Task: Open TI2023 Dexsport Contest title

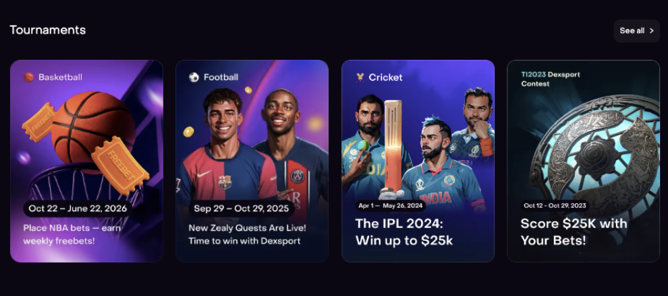Action: [551, 79]
